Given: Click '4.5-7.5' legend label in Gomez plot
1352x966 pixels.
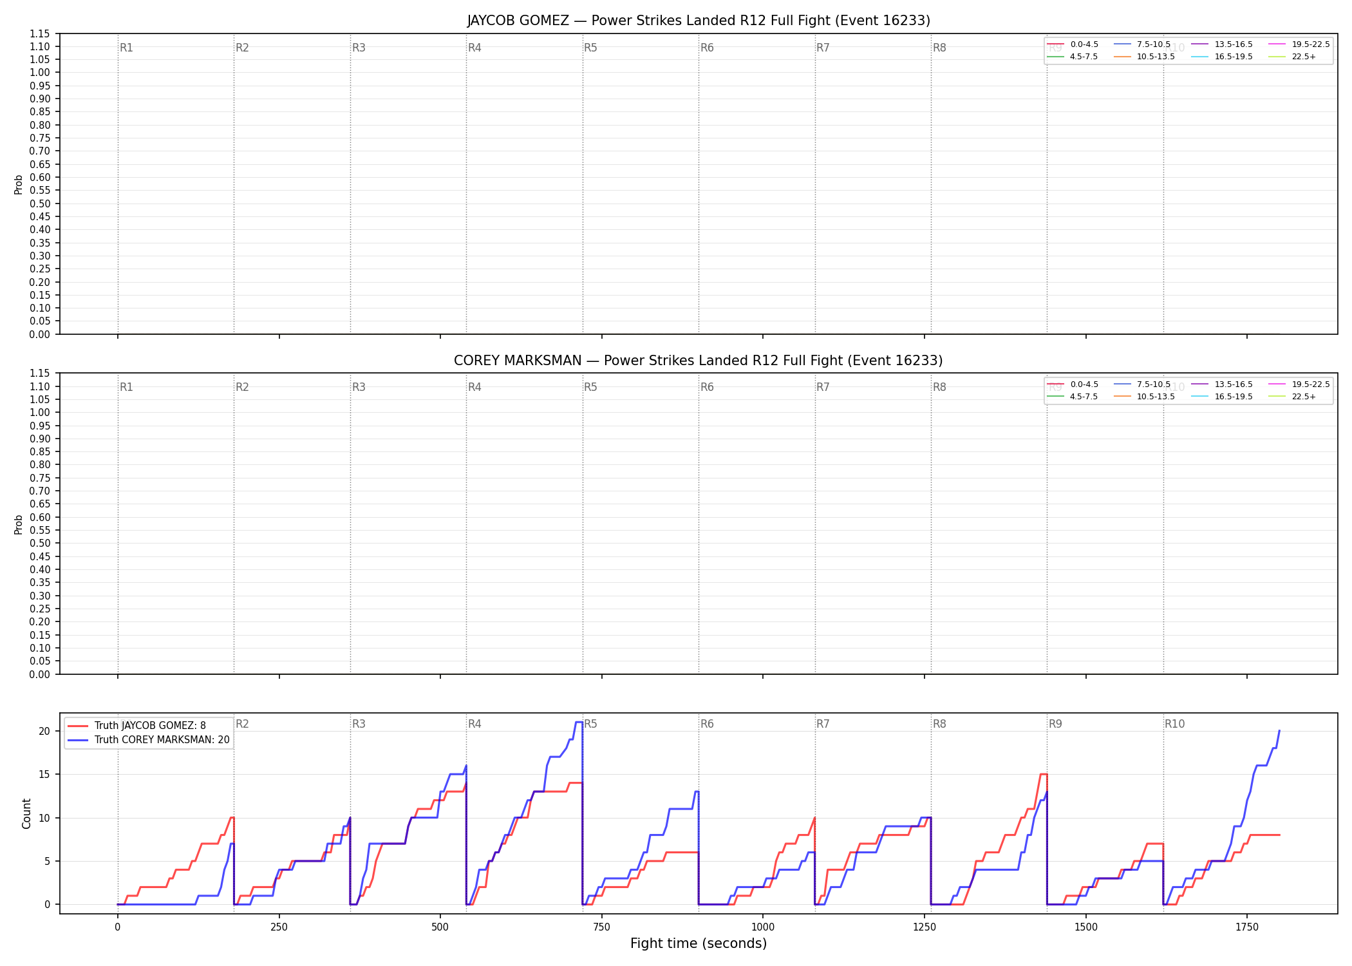Looking at the screenshot, I should coord(1084,57).
